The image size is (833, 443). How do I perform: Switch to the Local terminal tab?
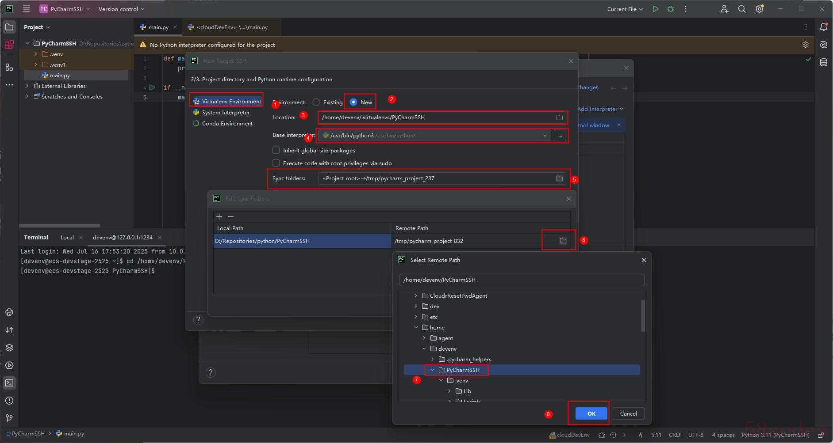point(67,237)
